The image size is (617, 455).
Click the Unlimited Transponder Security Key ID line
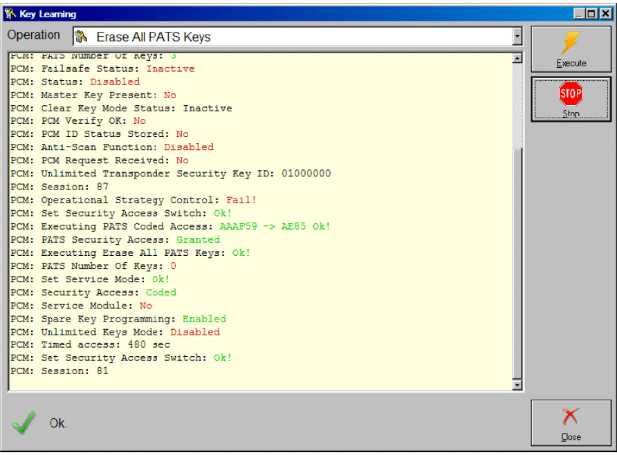tap(171, 174)
